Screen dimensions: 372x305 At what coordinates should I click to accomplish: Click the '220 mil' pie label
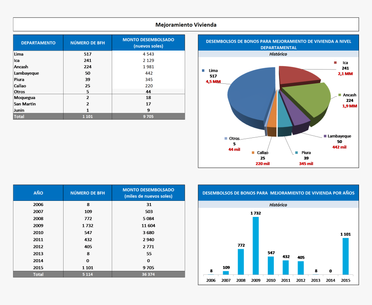point(263,164)
